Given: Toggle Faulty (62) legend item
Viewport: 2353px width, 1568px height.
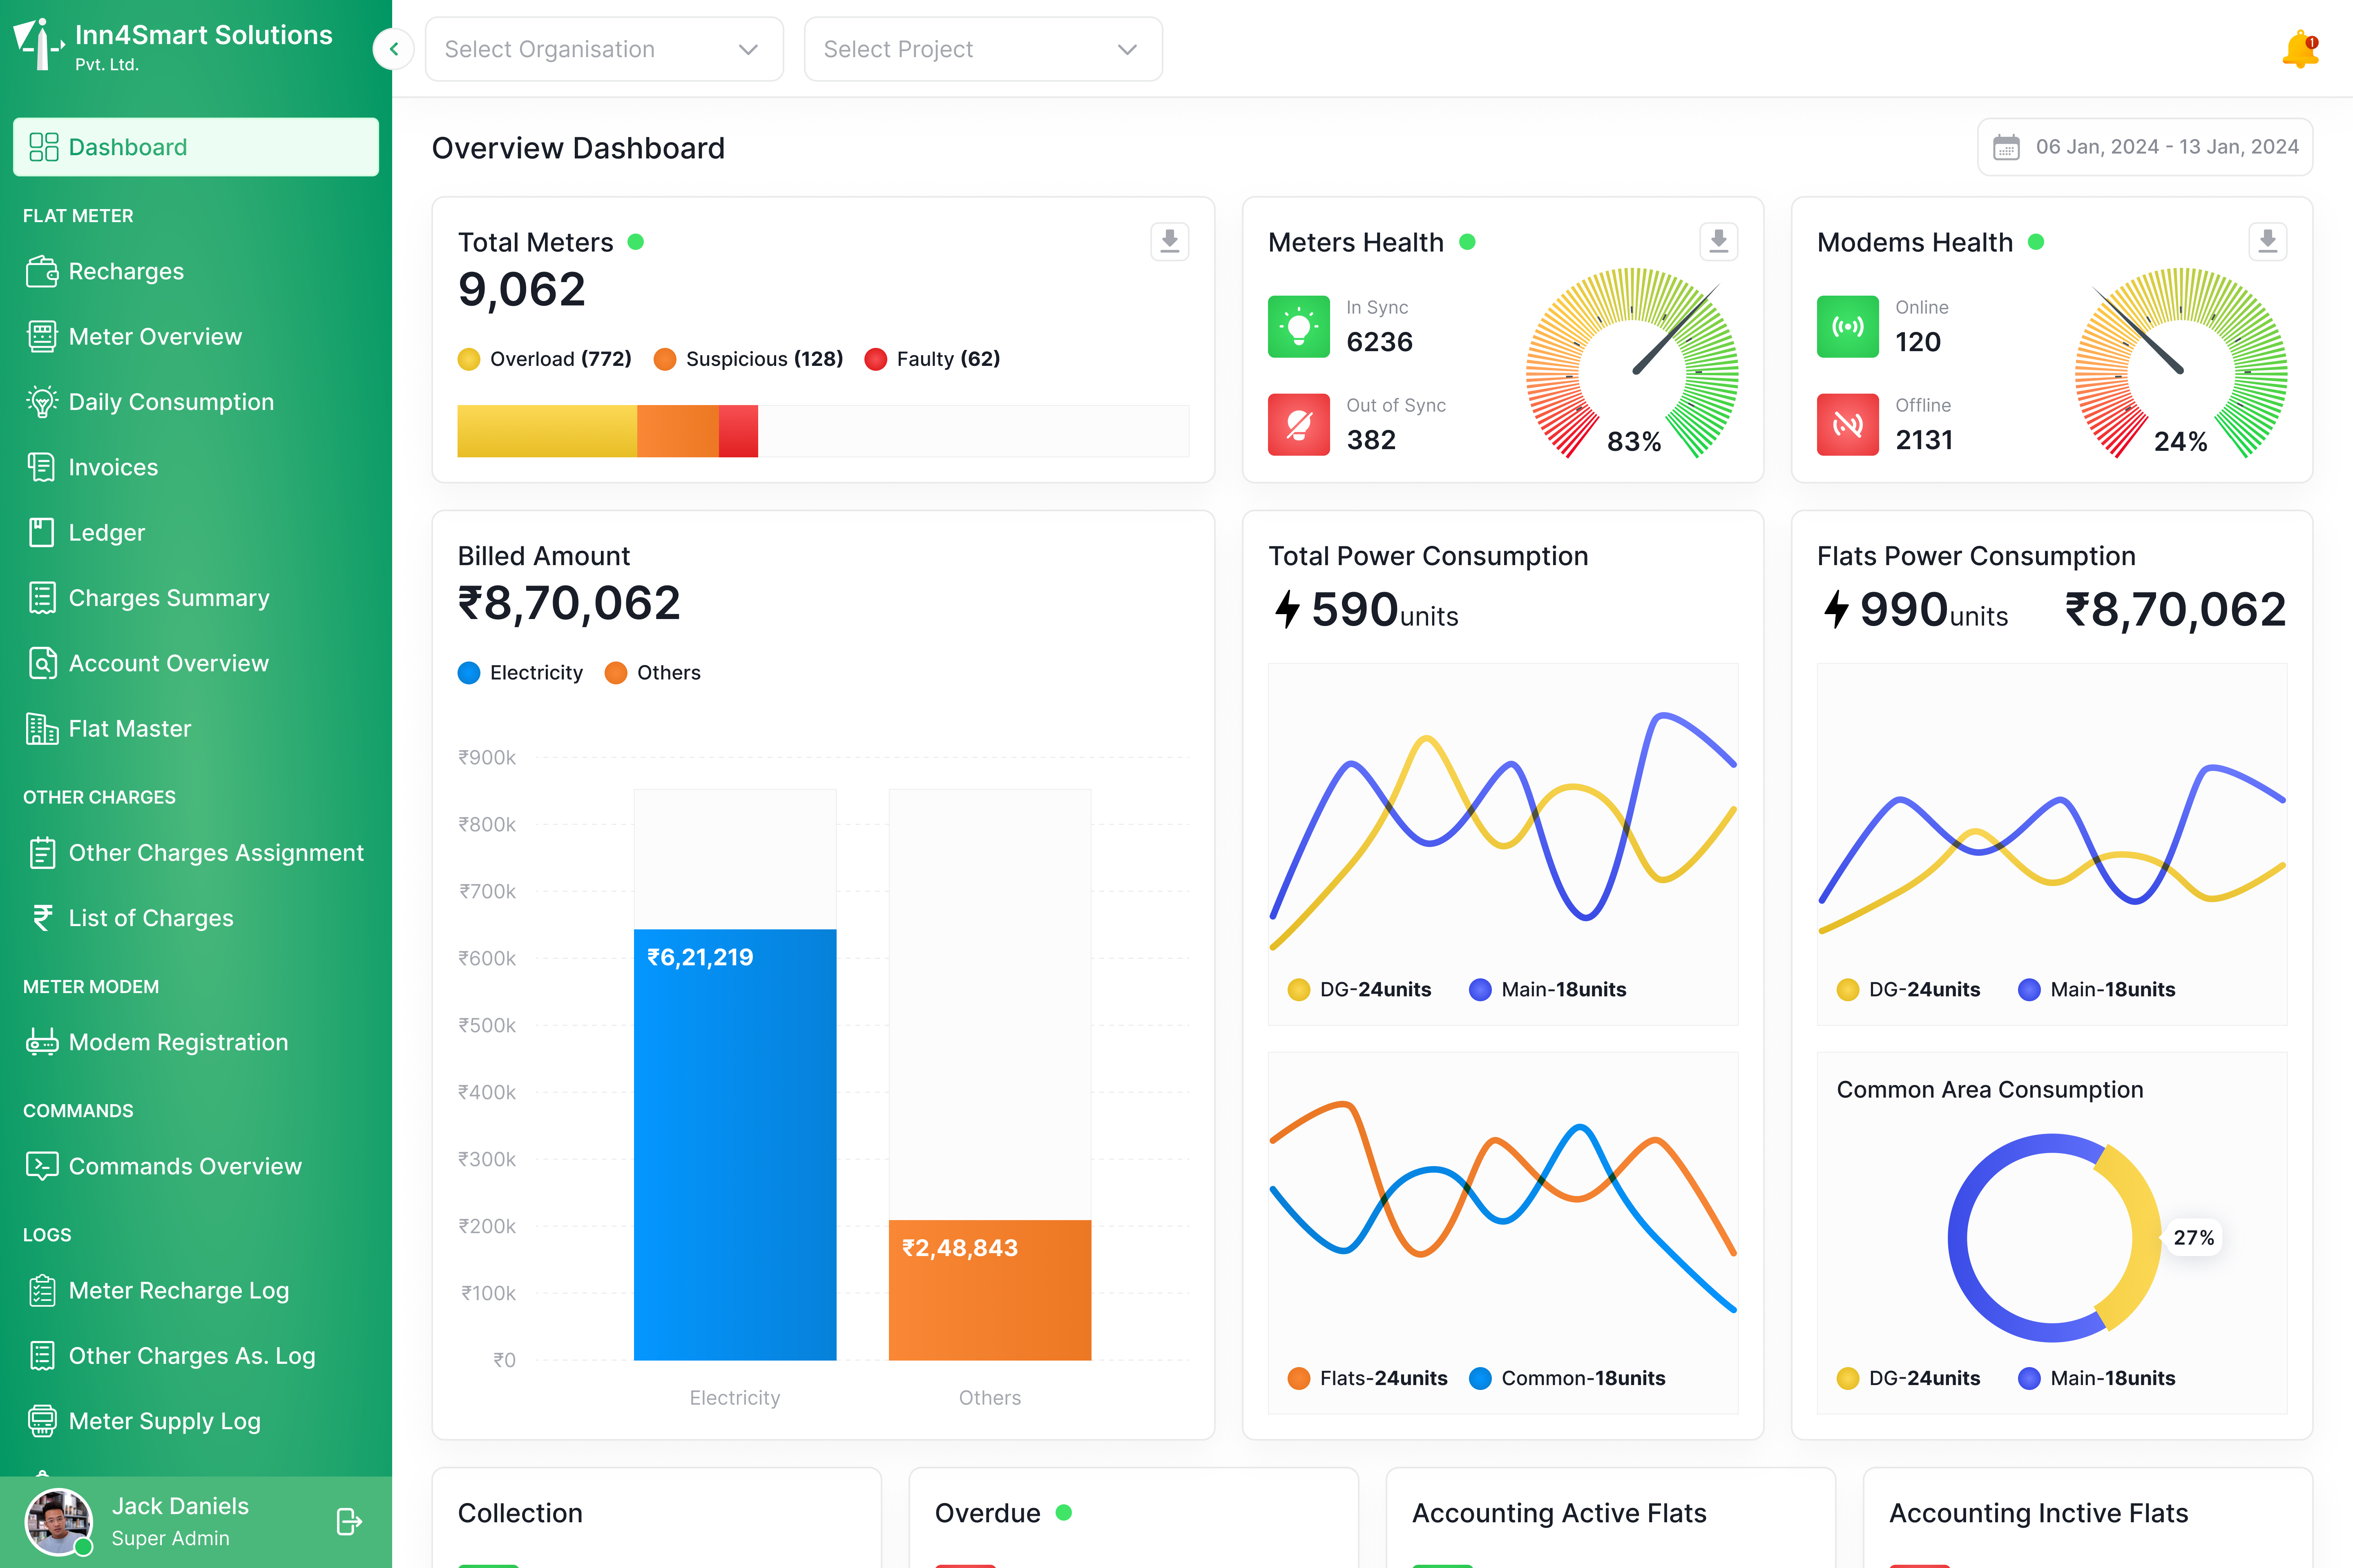Looking at the screenshot, I should pyautogui.click(x=932, y=358).
